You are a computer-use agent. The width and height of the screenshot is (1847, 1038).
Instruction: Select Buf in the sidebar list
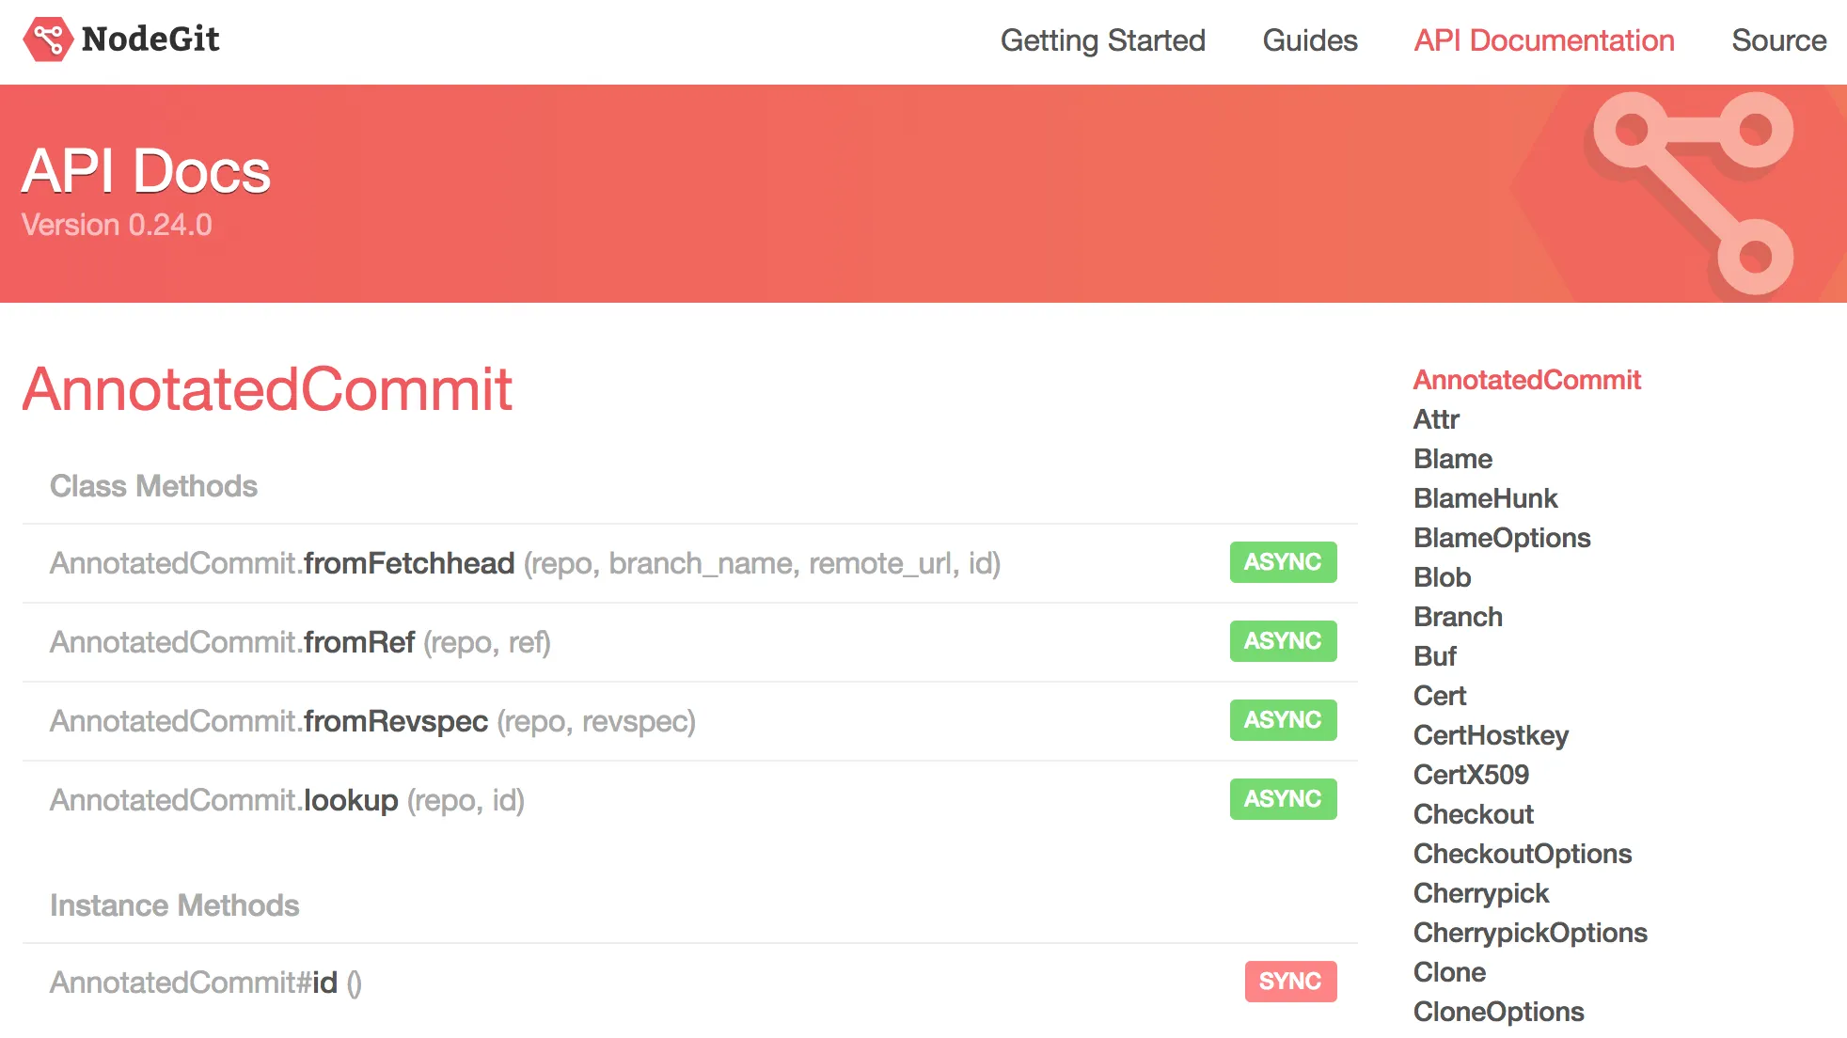click(x=1435, y=656)
